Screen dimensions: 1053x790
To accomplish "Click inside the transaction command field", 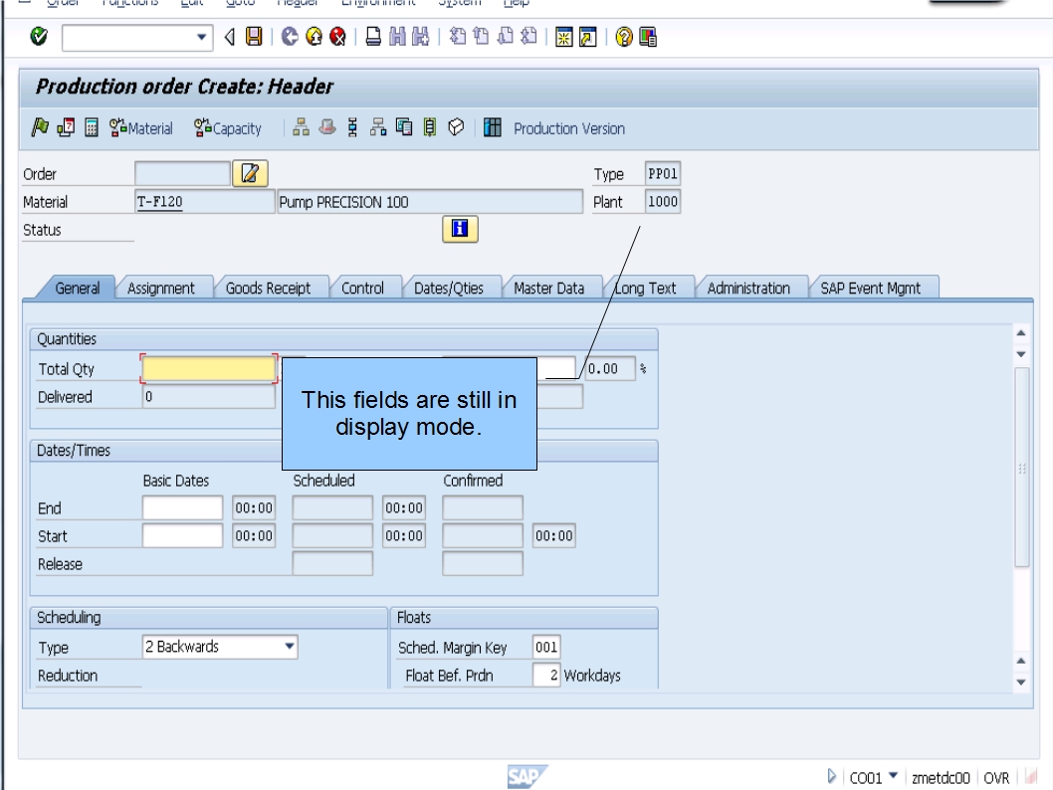I will (129, 38).
